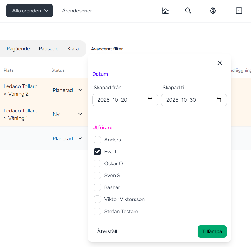Expand the Alla ärenden dropdown
251x247 pixels.
coord(30,11)
